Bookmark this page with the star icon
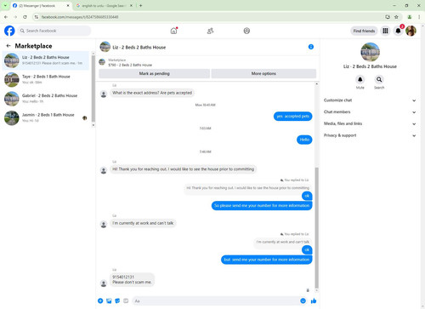 pyautogui.click(x=396, y=17)
